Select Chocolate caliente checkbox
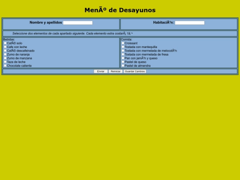 click(5, 66)
